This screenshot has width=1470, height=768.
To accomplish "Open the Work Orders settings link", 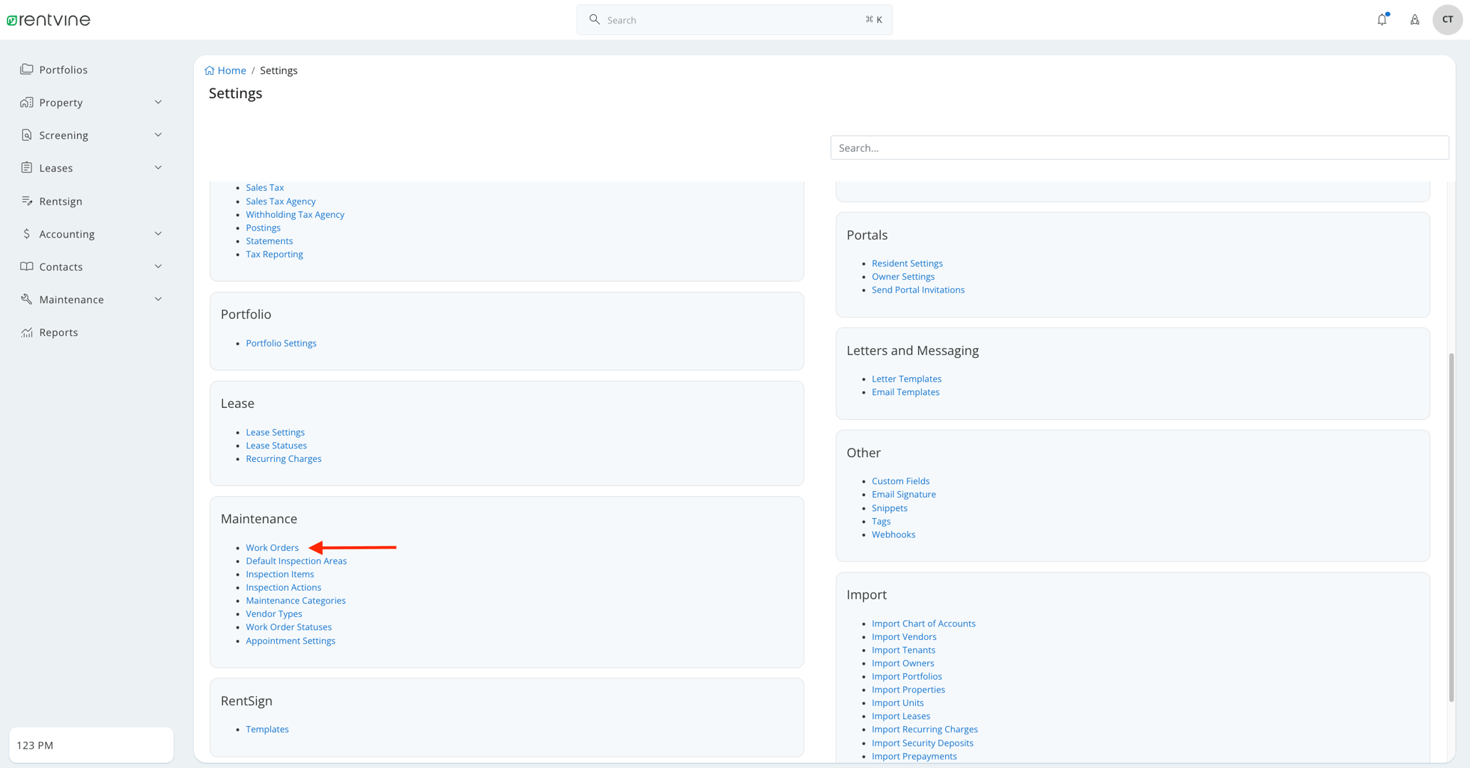I will pyautogui.click(x=272, y=547).
